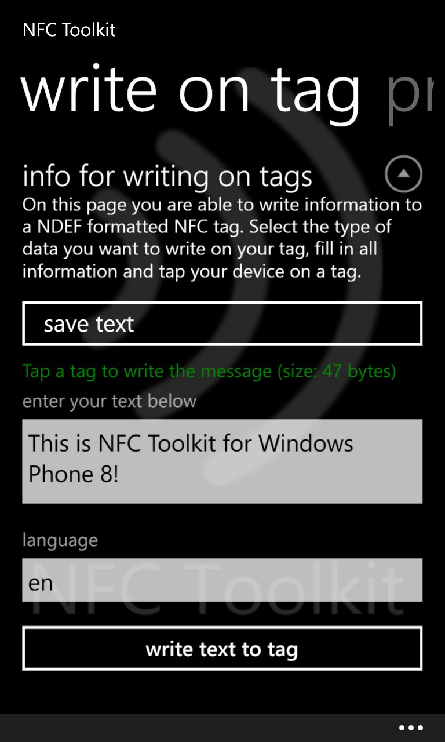Image resolution: width=445 pixels, height=742 pixels.
Task: Tap the 'NFC Toolkit' app title
Action: [x=69, y=30]
